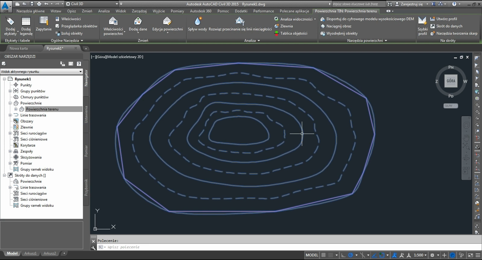Toggle polar tracking in the status bar
The width and height of the screenshot is (482, 260).
click(351, 255)
